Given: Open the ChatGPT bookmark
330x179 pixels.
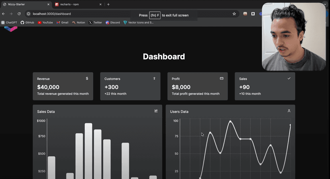Looking at the screenshot, I should tap(10, 23).
